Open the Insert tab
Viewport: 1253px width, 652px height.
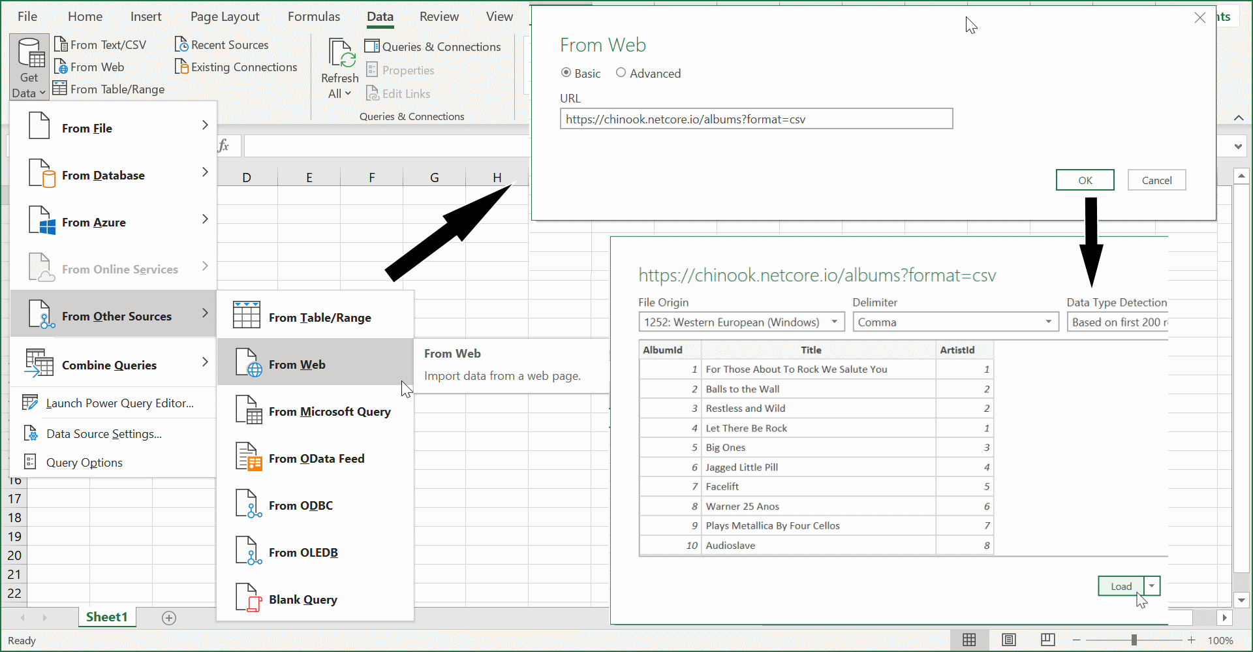[x=146, y=16]
